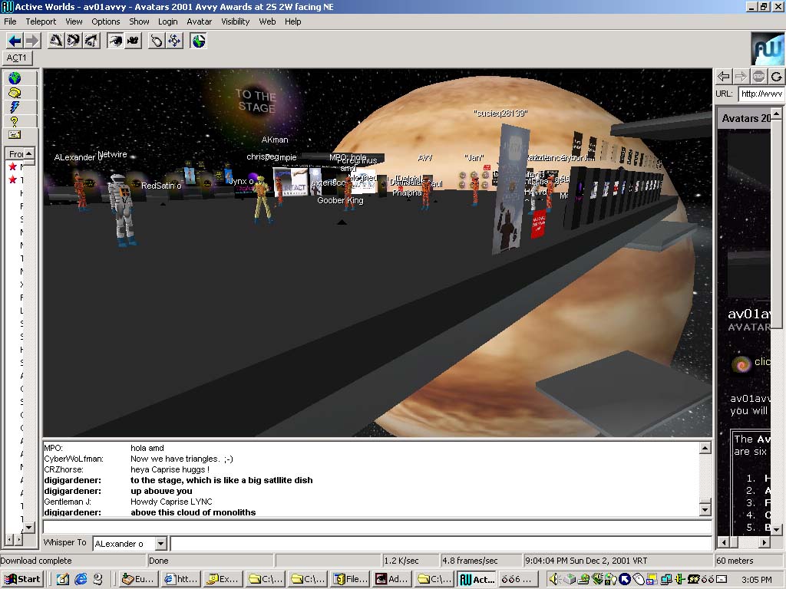Click the globe icon in main toolbar
The image size is (786, 589).
click(x=199, y=41)
